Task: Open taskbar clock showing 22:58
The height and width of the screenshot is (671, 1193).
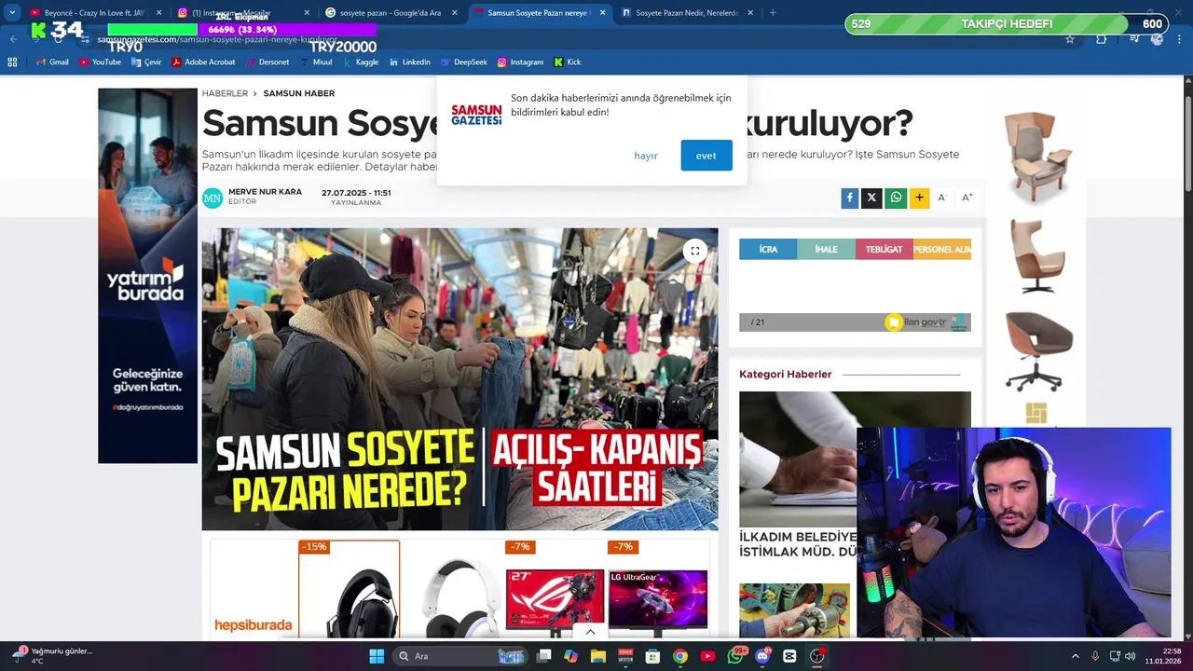Action: click(x=1163, y=656)
